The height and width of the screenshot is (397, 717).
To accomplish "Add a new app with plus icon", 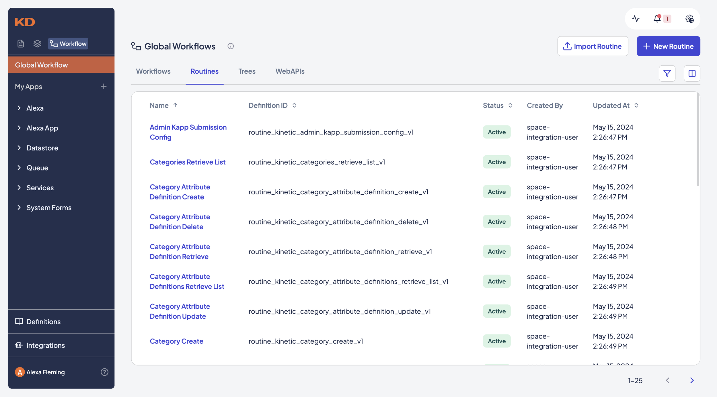I will [x=104, y=86].
